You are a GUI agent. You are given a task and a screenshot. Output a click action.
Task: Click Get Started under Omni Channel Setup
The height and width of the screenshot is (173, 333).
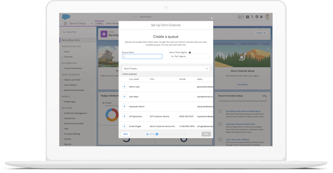242,84
